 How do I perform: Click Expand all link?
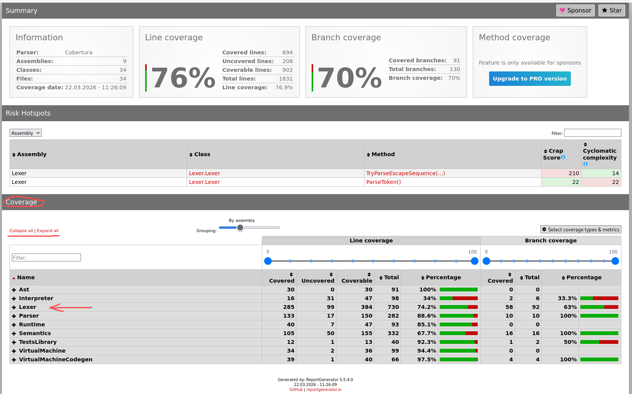pos(48,231)
